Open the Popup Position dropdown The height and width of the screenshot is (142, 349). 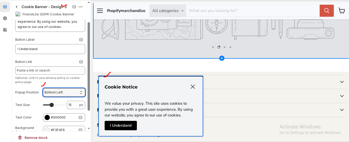[64, 92]
